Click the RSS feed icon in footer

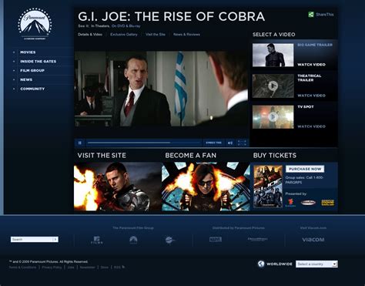pyautogui.click(x=123, y=267)
